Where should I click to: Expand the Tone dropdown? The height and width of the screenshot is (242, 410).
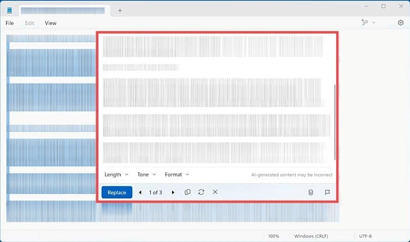click(x=147, y=175)
